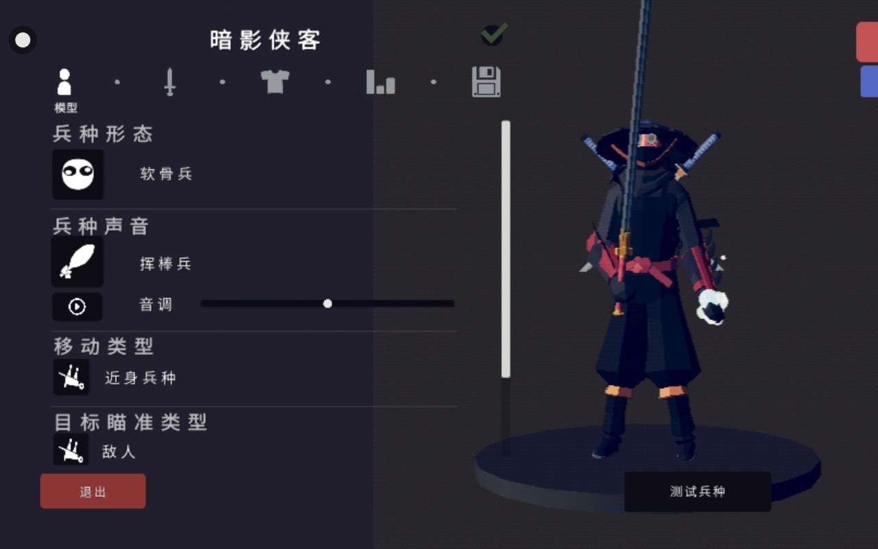Switch to the sword weapons tab

coord(170,82)
